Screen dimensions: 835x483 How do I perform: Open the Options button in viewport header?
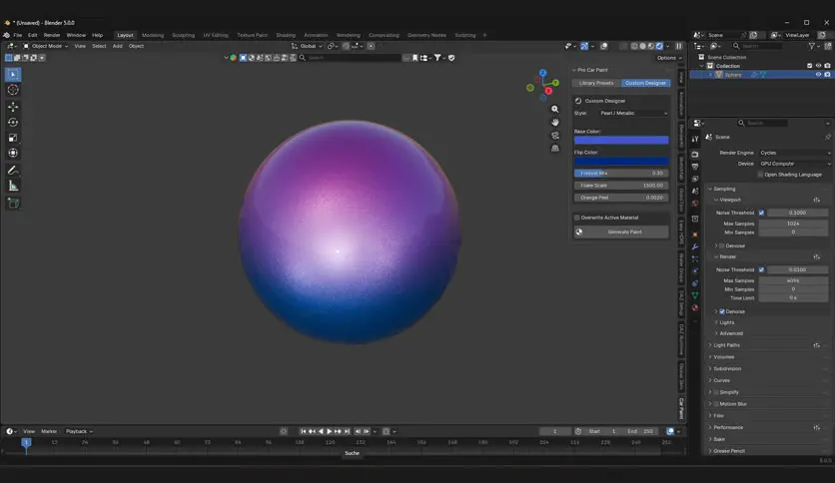(668, 58)
